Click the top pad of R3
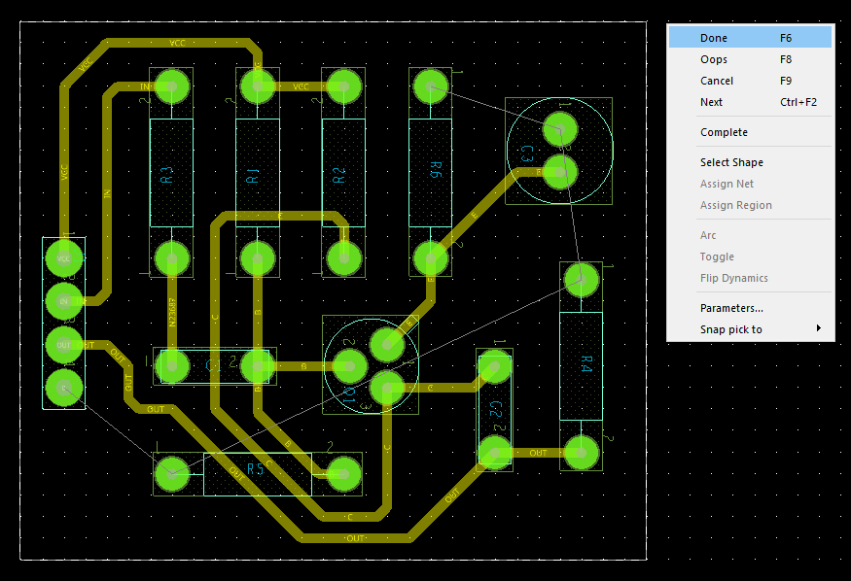 click(x=172, y=86)
